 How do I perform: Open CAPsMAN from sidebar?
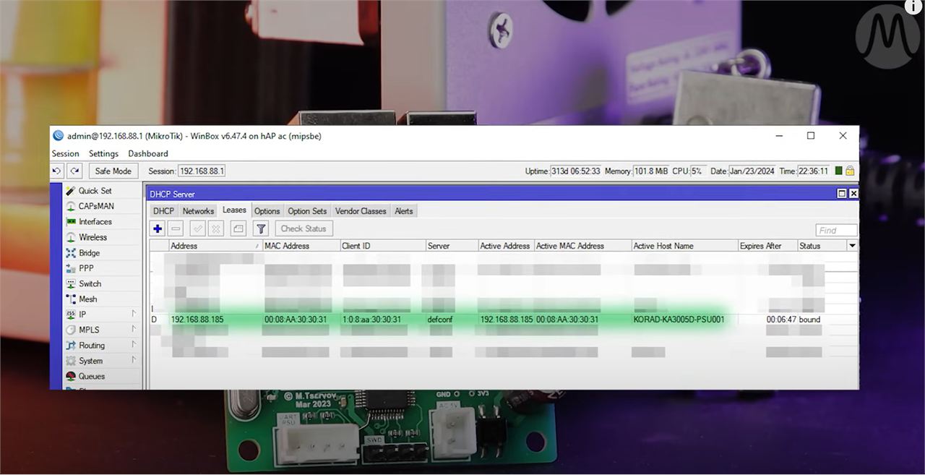pos(96,206)
